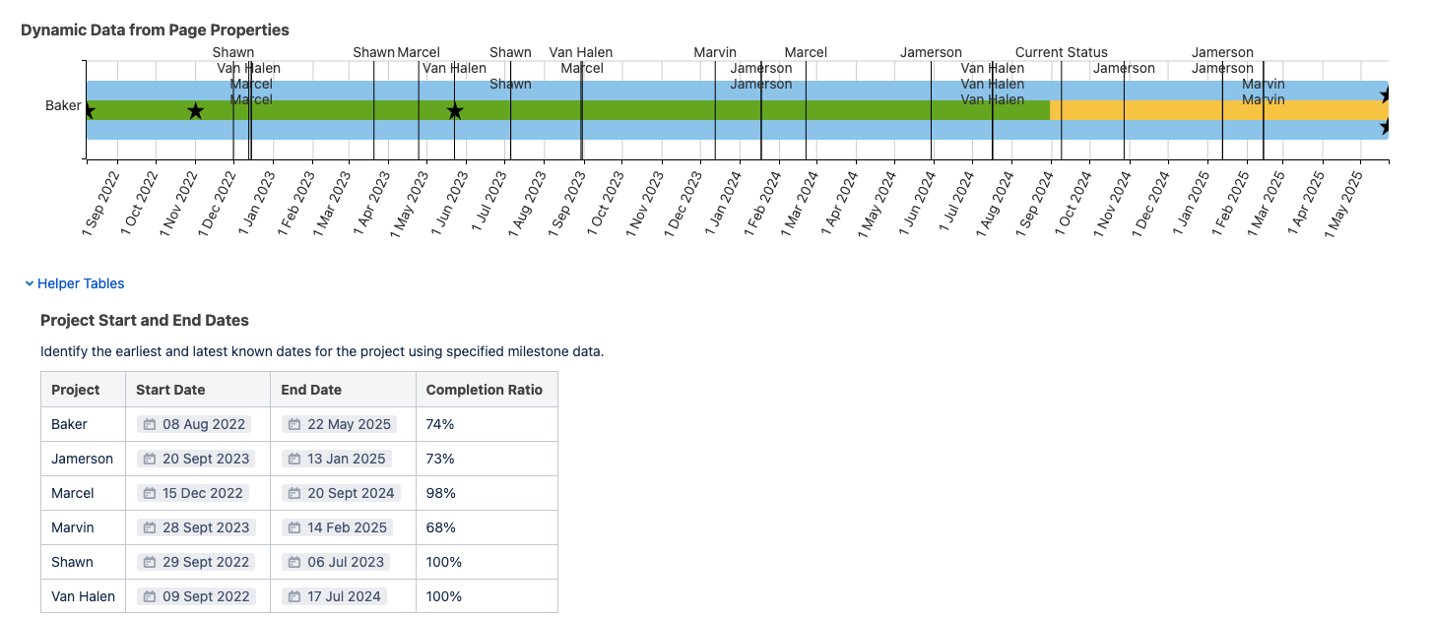Click the Helper Tables link

79,283
